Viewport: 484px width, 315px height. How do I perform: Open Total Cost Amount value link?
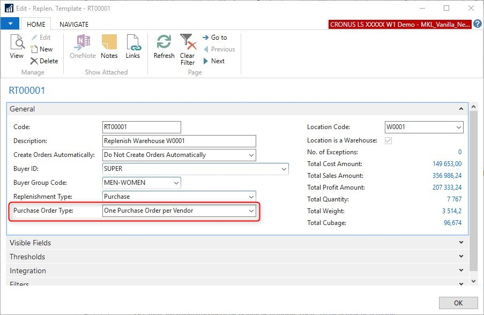tap(447, 164)
